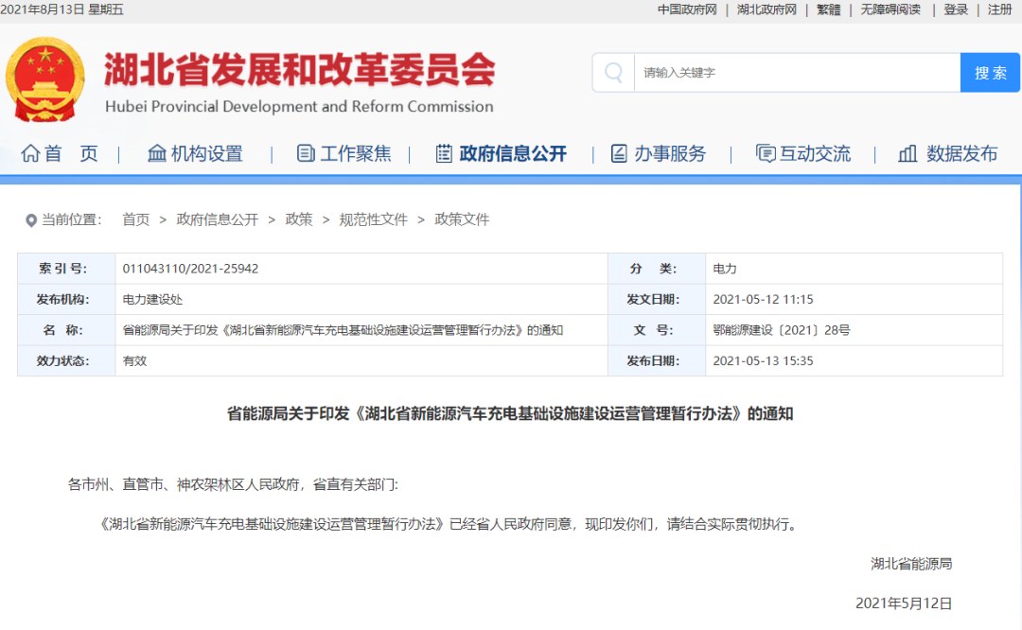The width and height of the screenshot is (1022, 630).
Task: Click the date 2021年8月13日 星期五 at top
Action: pos(62,9)
